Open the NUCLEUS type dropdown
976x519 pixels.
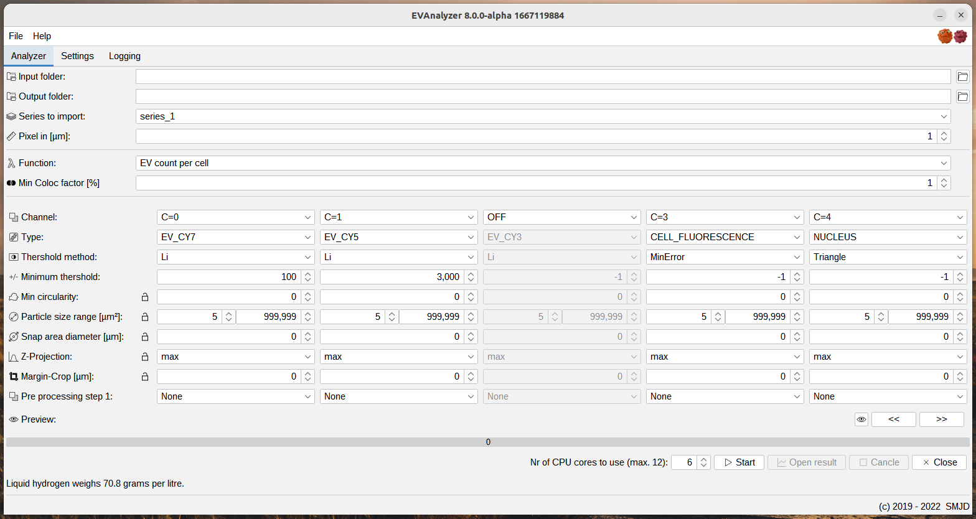pyautogui.click(x=888, y=237)
